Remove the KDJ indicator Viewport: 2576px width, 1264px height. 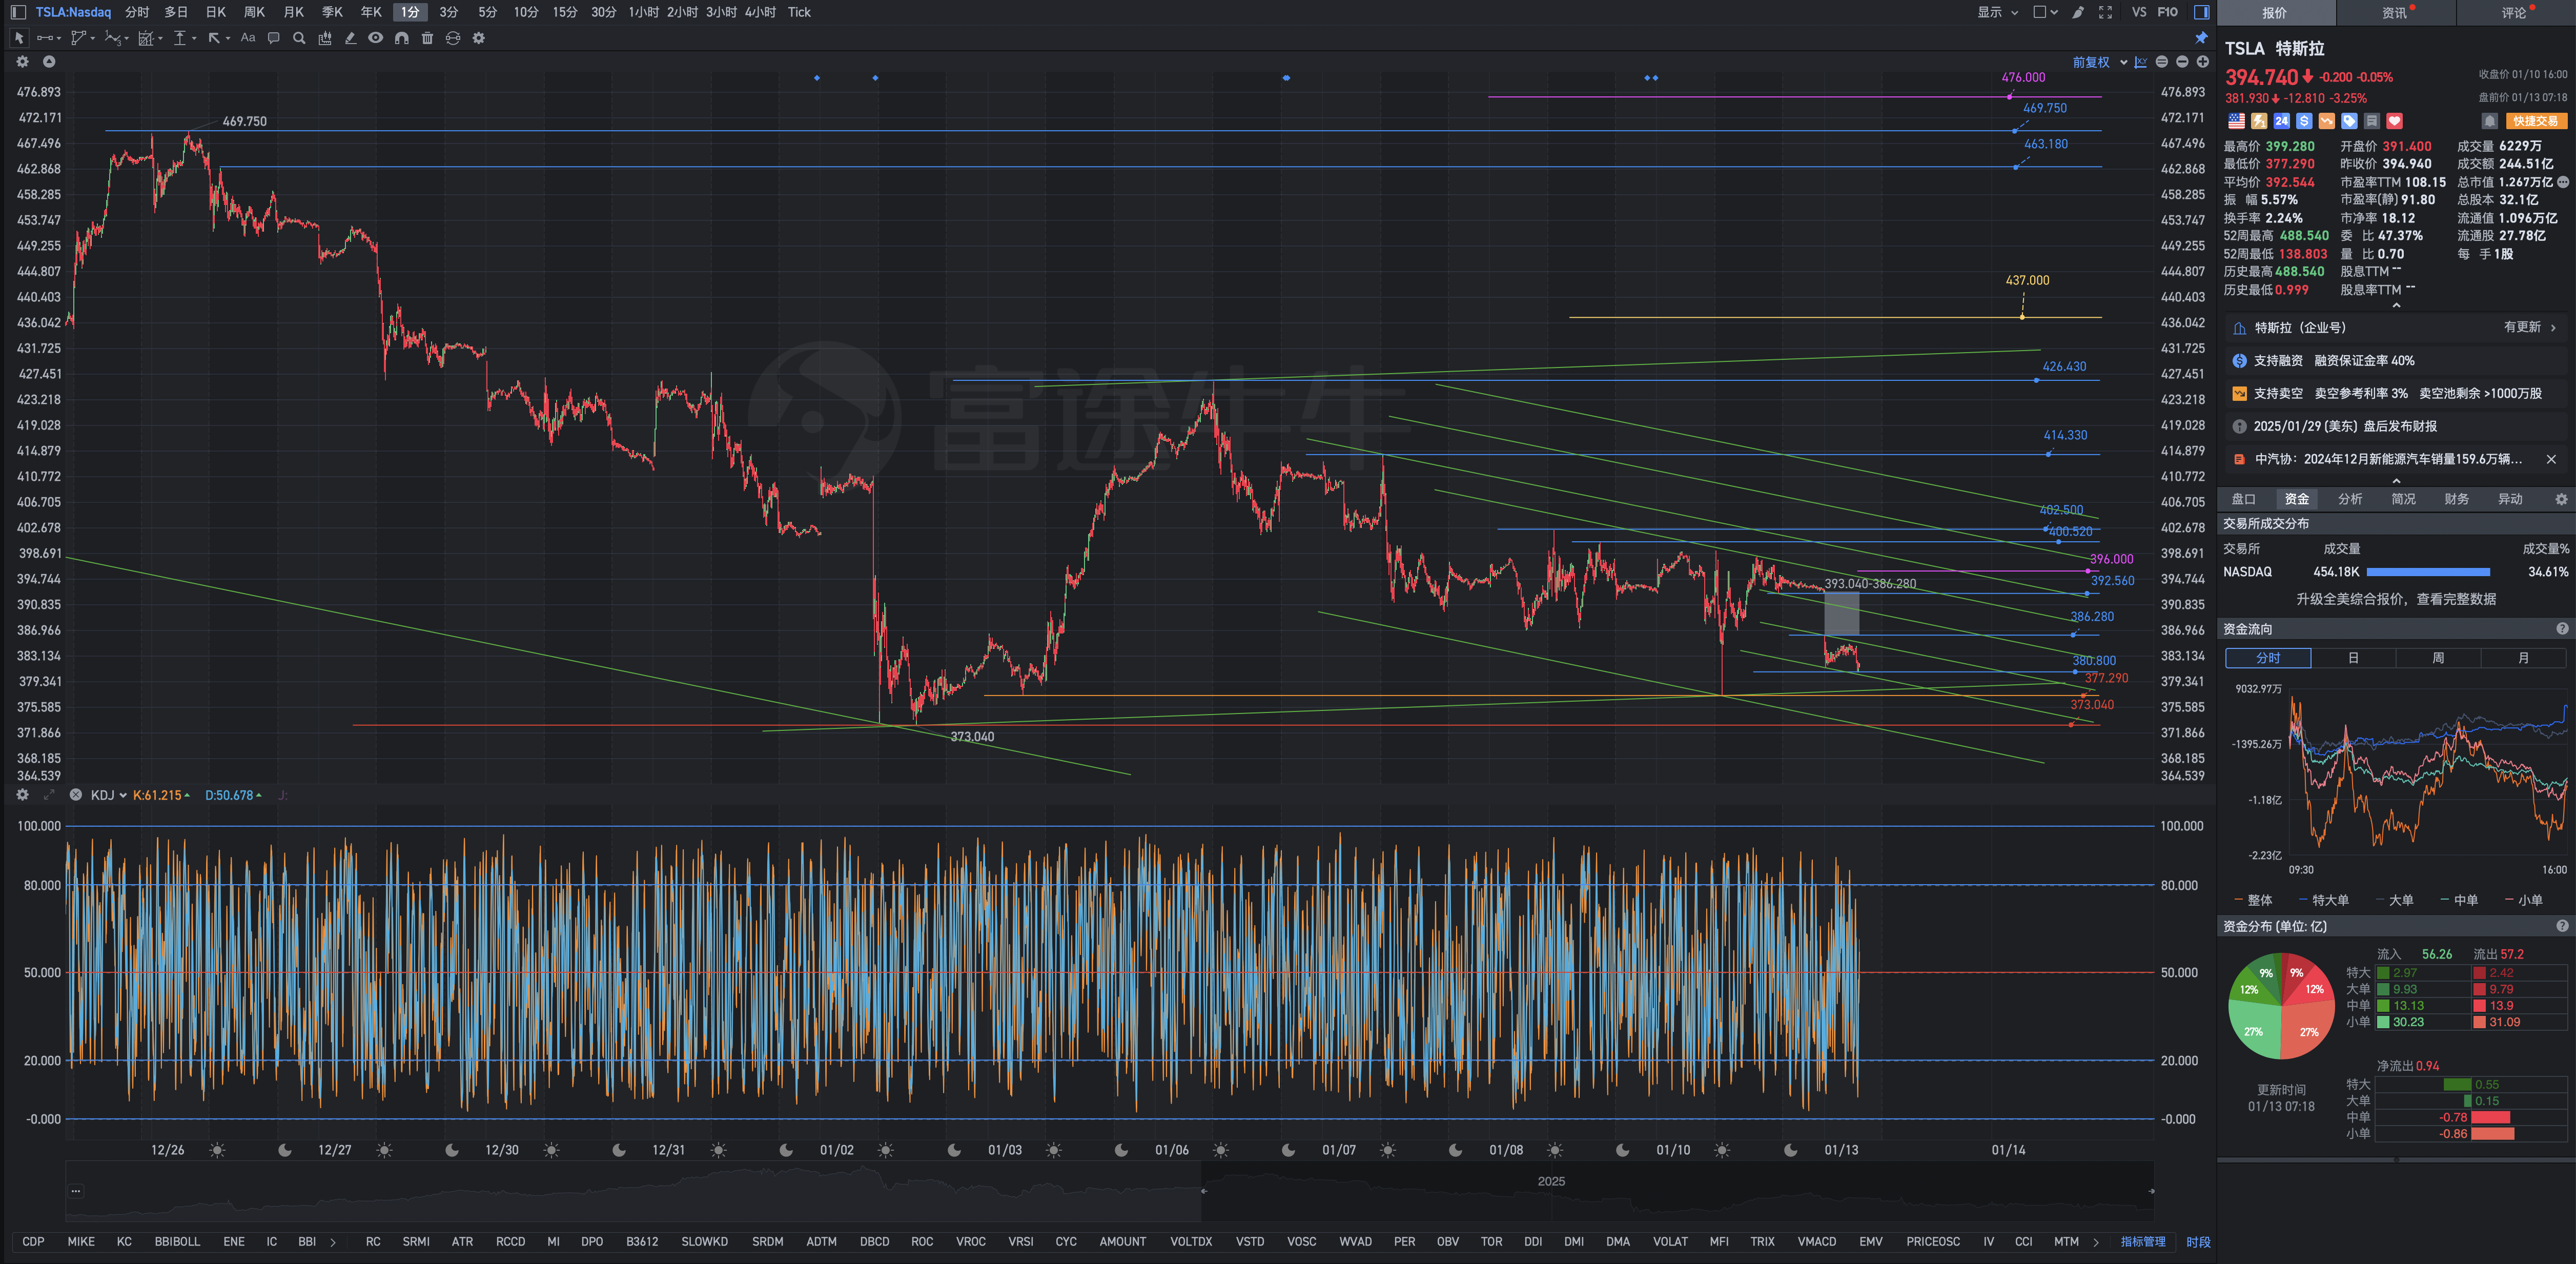(75, 795)
